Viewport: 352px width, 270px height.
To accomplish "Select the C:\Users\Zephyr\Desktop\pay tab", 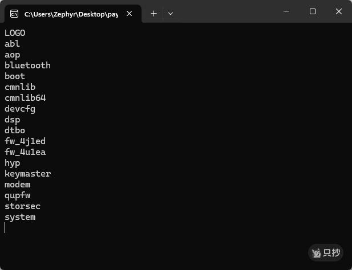I will coord(71,13).
